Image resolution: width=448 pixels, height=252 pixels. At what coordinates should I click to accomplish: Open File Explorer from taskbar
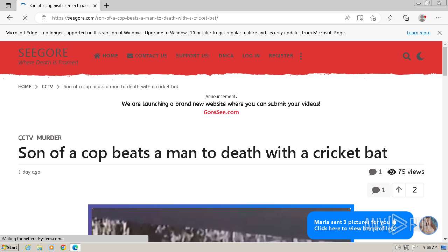(x=40, y=247)
